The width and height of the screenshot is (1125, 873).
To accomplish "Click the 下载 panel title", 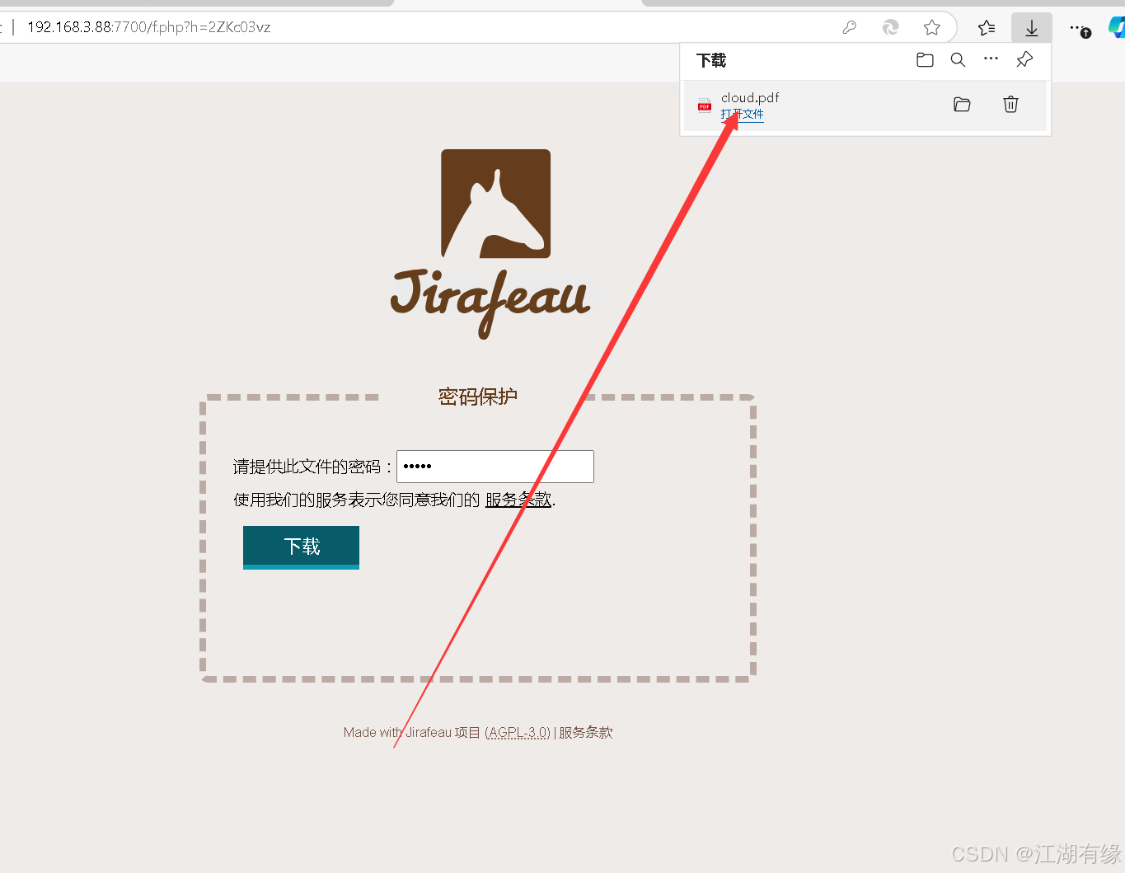I will [711, 60].
